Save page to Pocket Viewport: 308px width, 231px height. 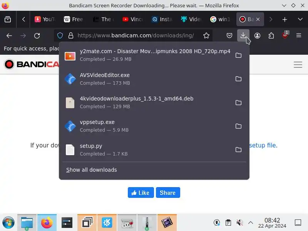[x=229, y=35]
